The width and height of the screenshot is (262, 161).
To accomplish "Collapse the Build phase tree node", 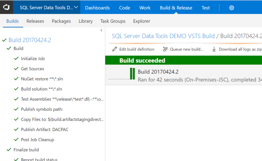I will 9,48.
